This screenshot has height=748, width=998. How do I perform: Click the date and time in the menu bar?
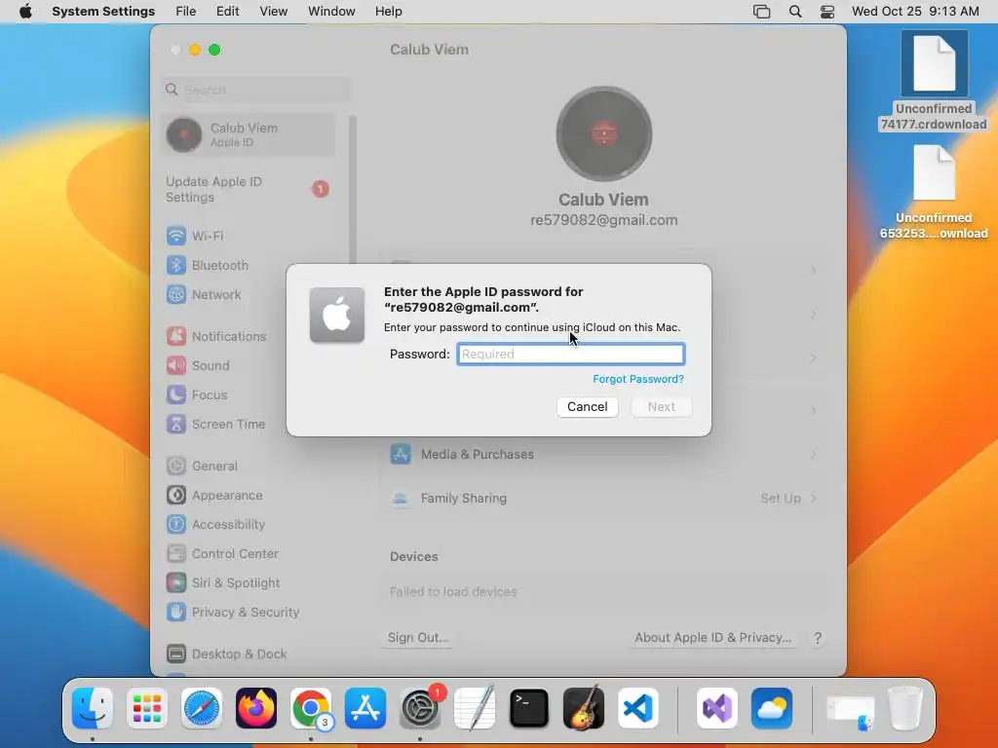[x=915, y=12]
